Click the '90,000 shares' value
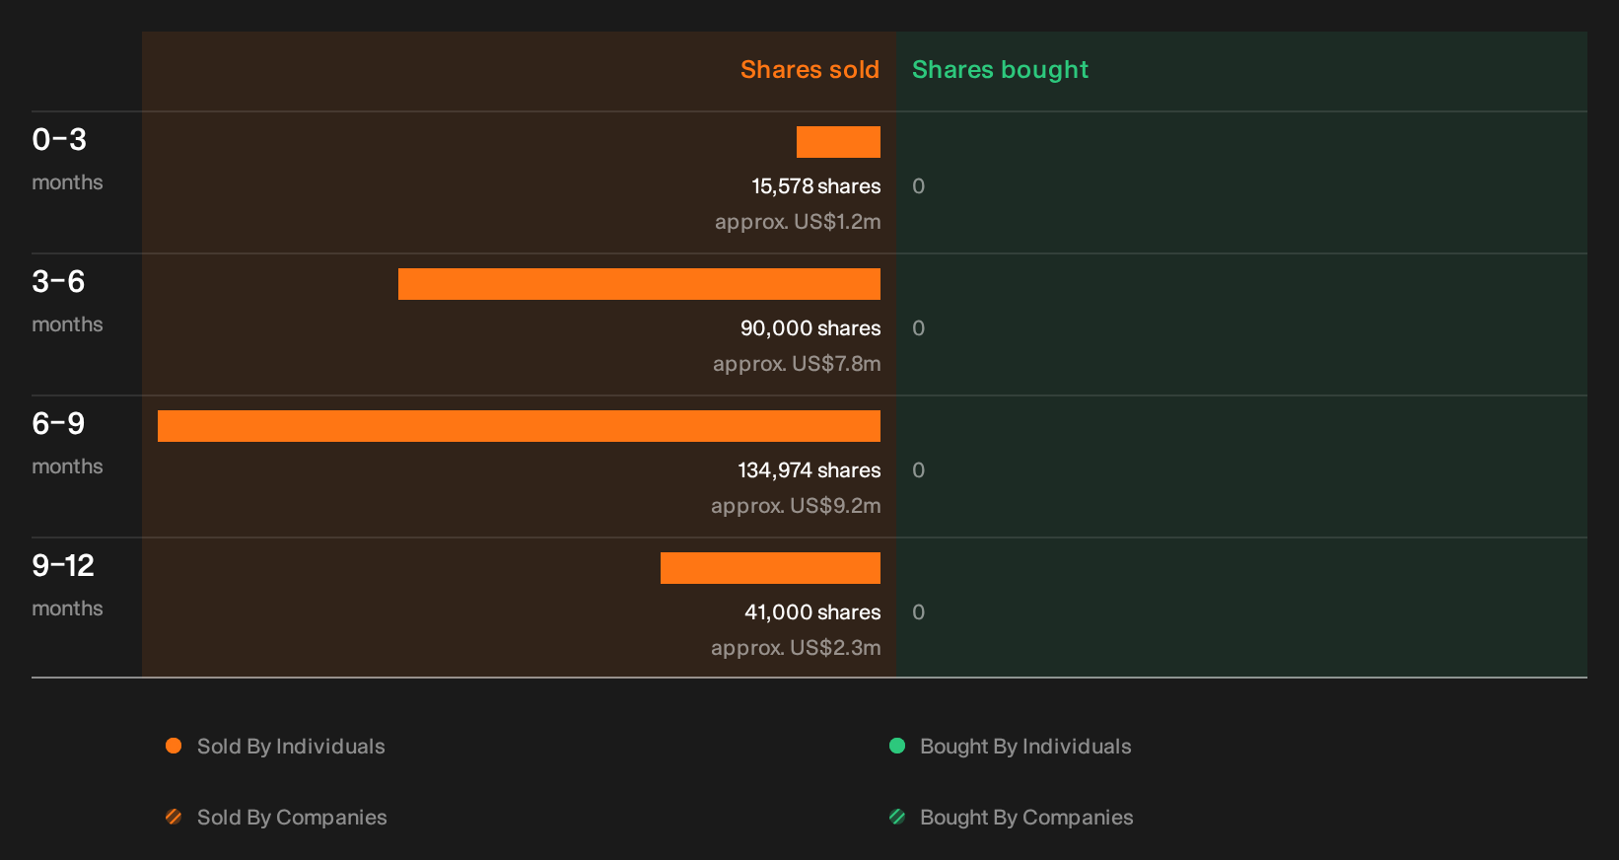The height and width of the screenshot is (860, 1619). 810,328
